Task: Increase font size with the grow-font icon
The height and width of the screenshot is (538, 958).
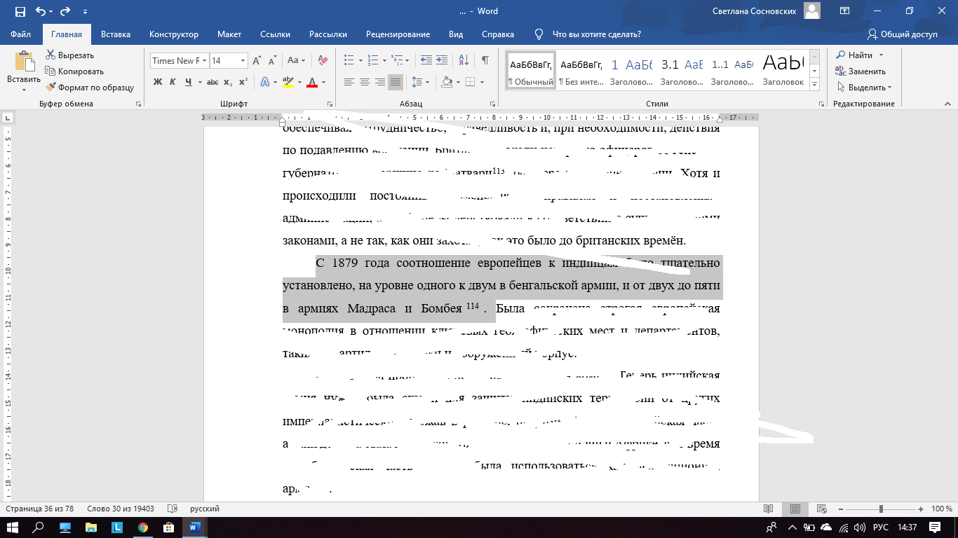Action: tap(257, 61)
